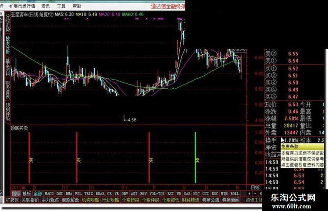Open 基本资料 side tab
328x211 pixels.
(x=8, y=67)
